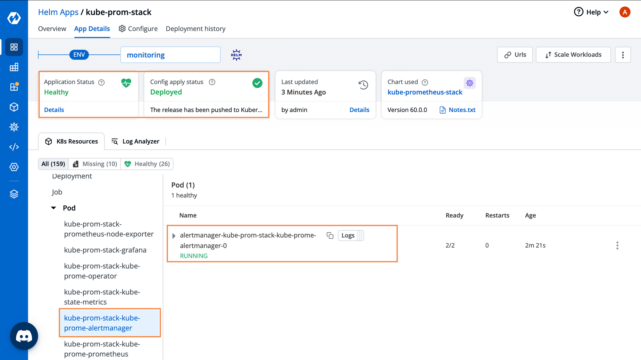Switch to Overview tab
Viewport: 641px width, 360px height.
pyautogui.click(x=52, y=29)
